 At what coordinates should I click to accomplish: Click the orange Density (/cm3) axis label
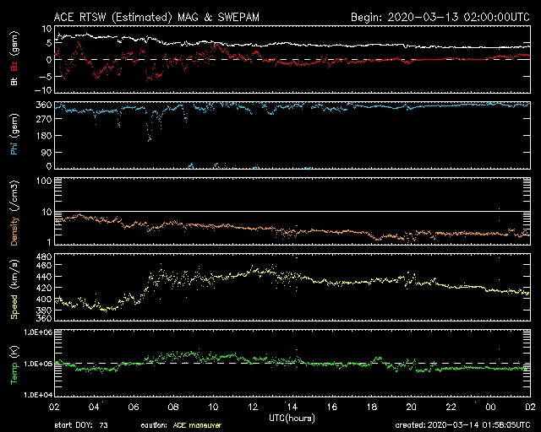(x=14, y=215)
